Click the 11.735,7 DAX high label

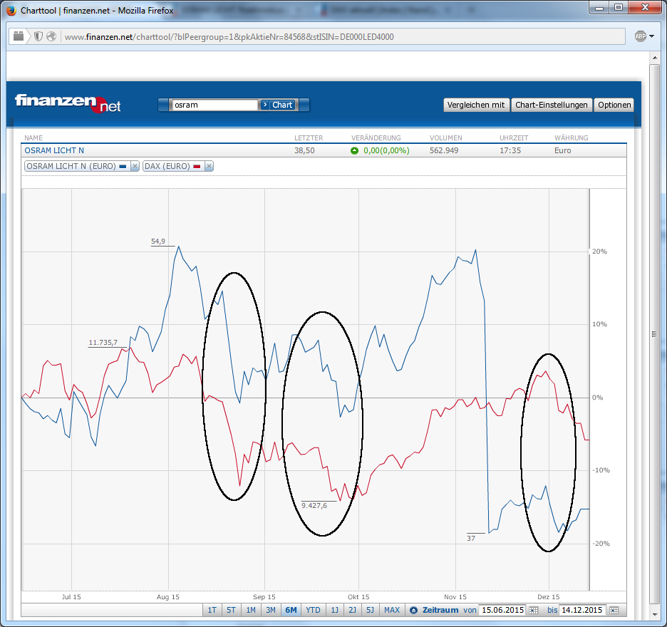103,343
